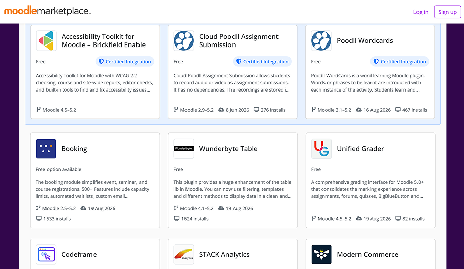Open the Booking plugin title
This screenshot has width=464, height=269.
[74, 149]
